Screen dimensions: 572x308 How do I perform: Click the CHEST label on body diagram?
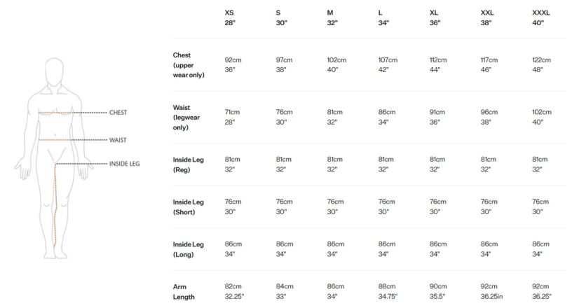click(x=118, y=113)
